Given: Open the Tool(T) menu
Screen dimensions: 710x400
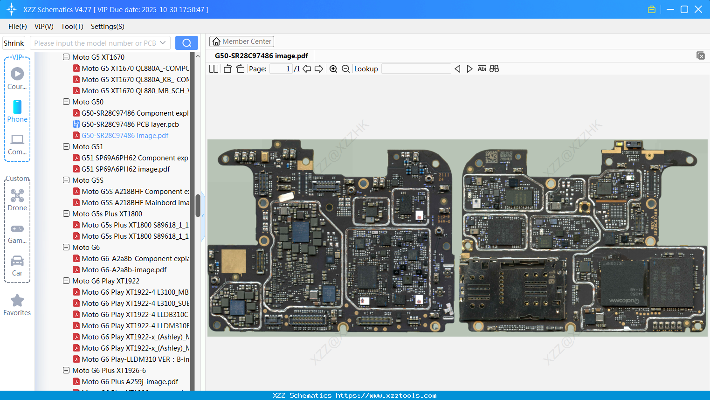Looking at the screenshot, I should [72, 27].
